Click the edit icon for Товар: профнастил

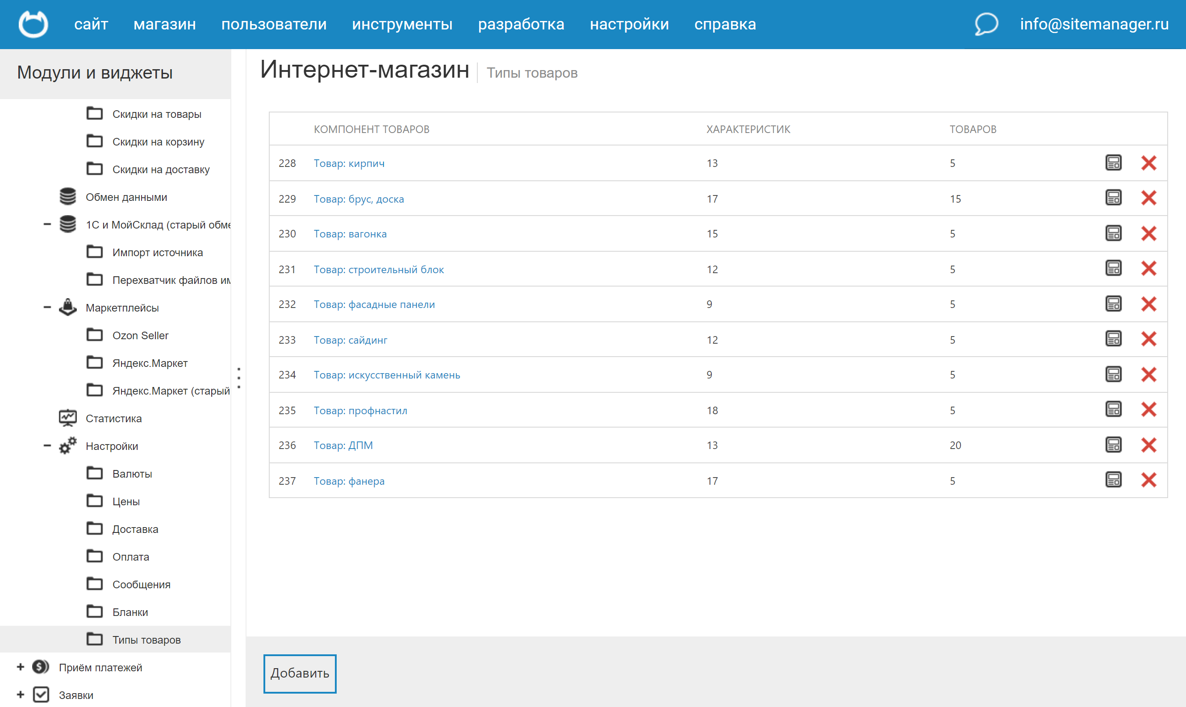tap(1114, 409)
